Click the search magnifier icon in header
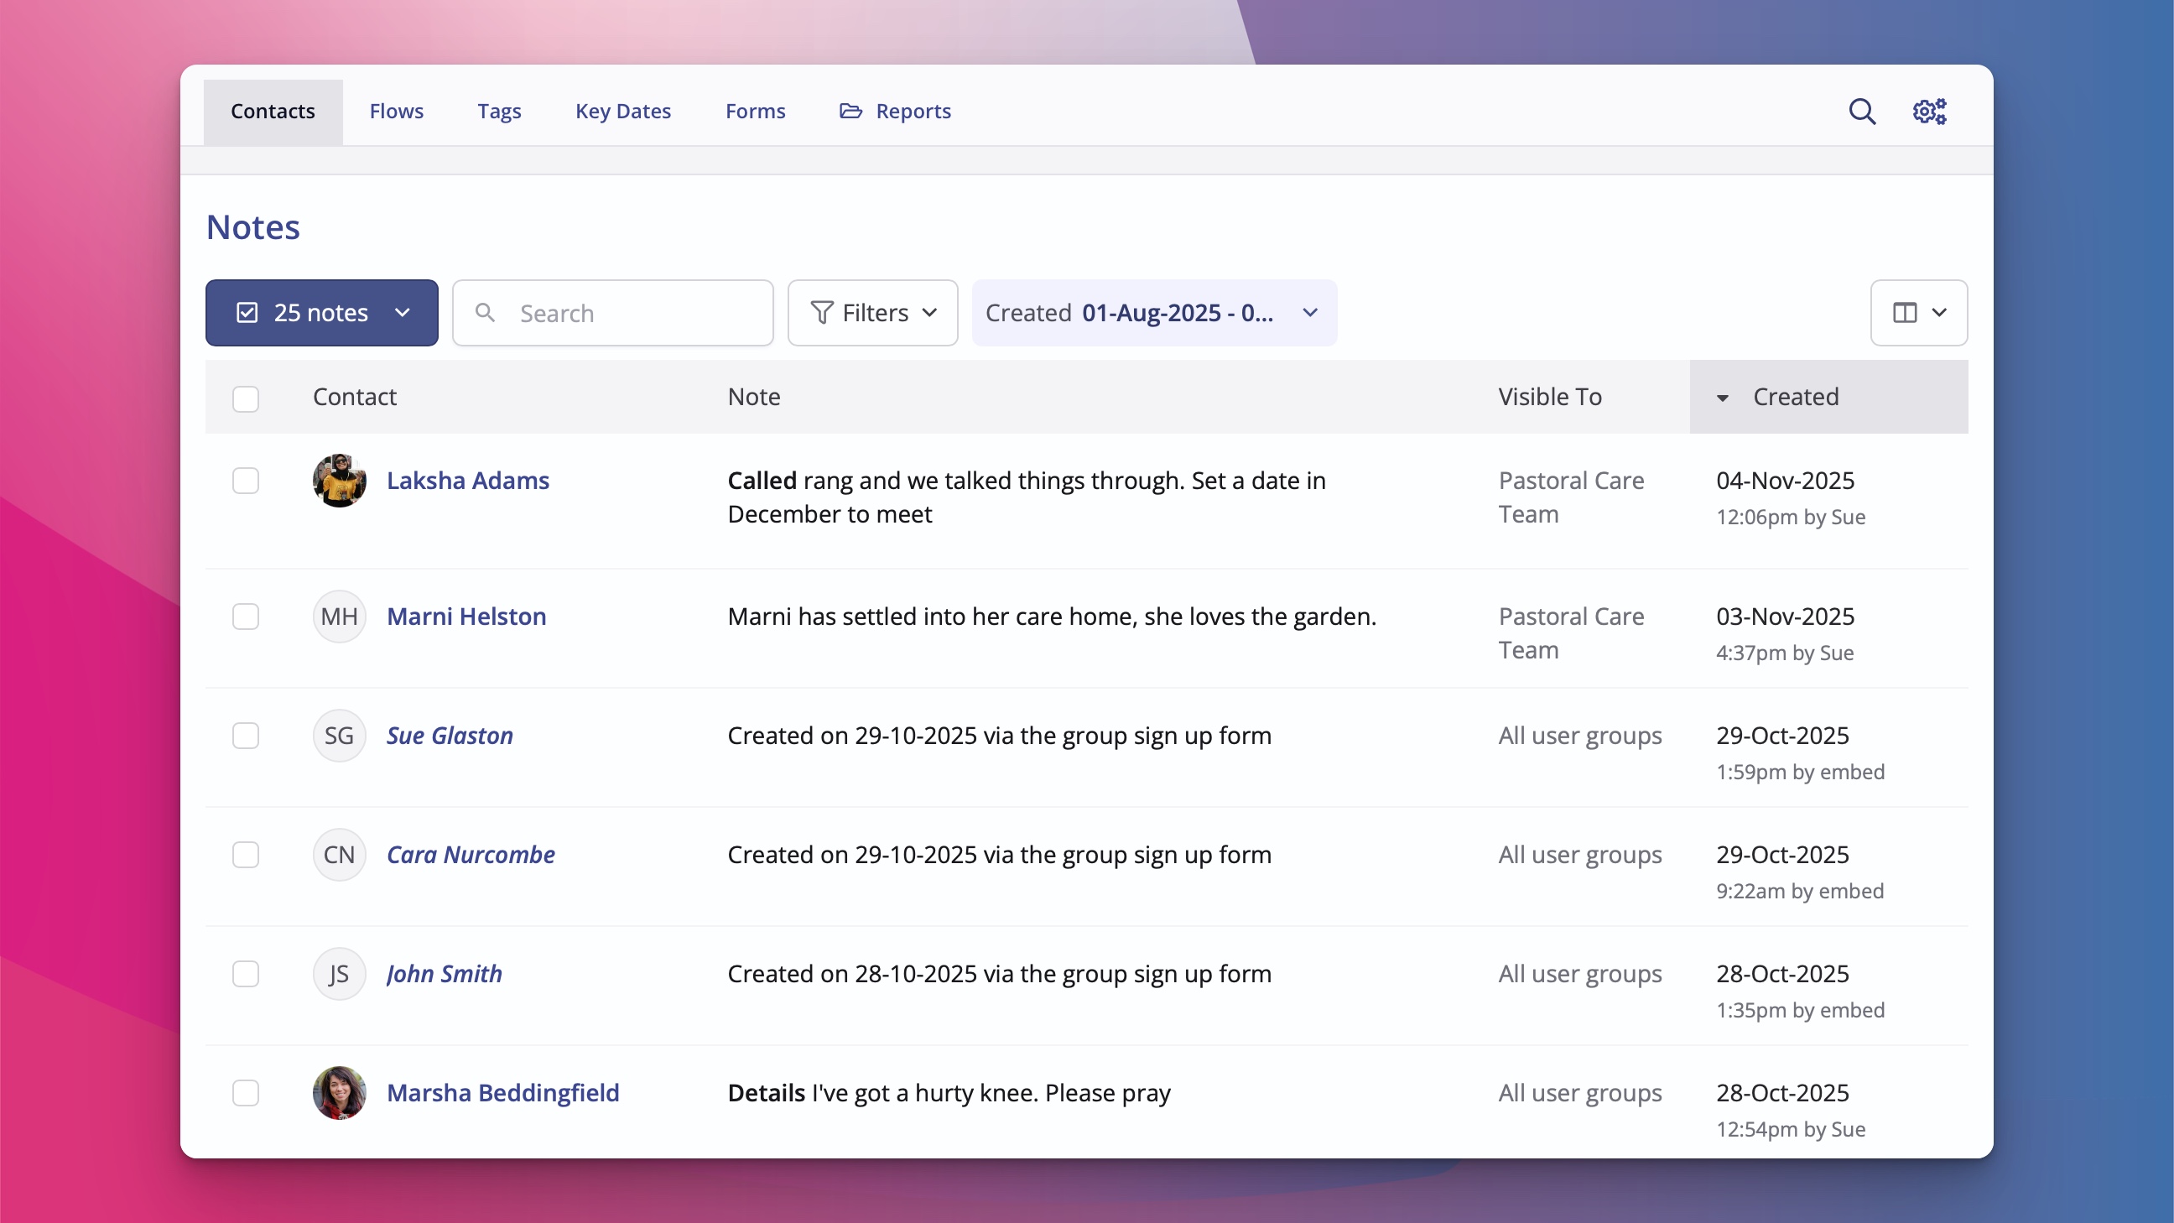Image resolution: width=2174 pixels, height=1223 pixels. coord(1862,112)
